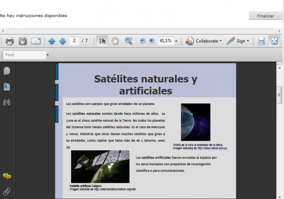
Task: Open the www.ceibal.edu.uy link
Action: (212, 148)
